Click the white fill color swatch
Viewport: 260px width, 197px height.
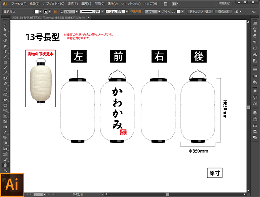tap(37, 12)
